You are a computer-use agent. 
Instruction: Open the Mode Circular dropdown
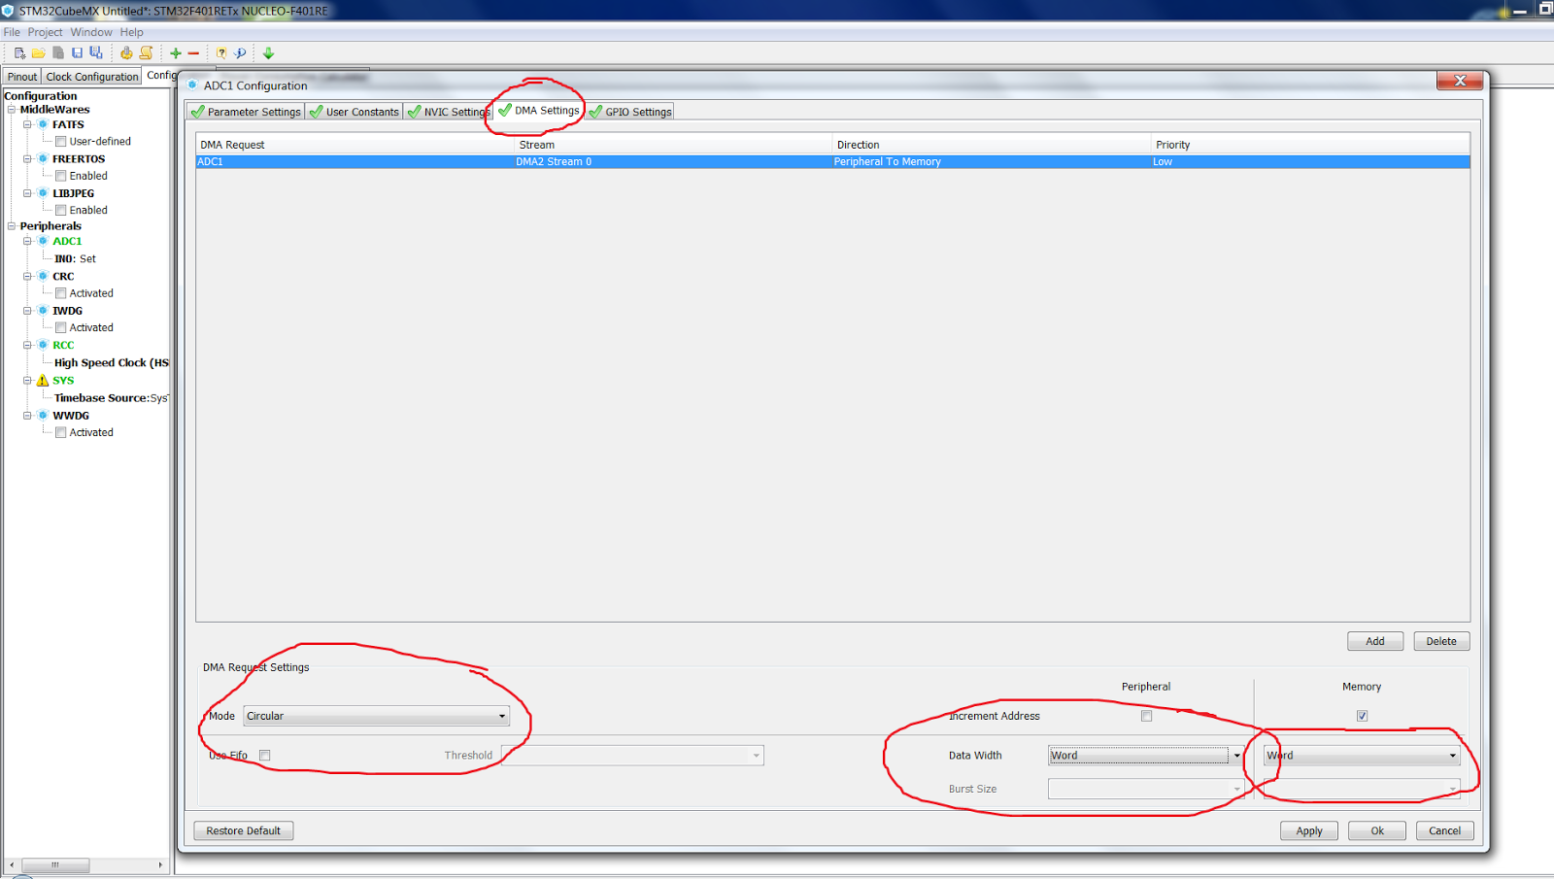tap(377, 716)
